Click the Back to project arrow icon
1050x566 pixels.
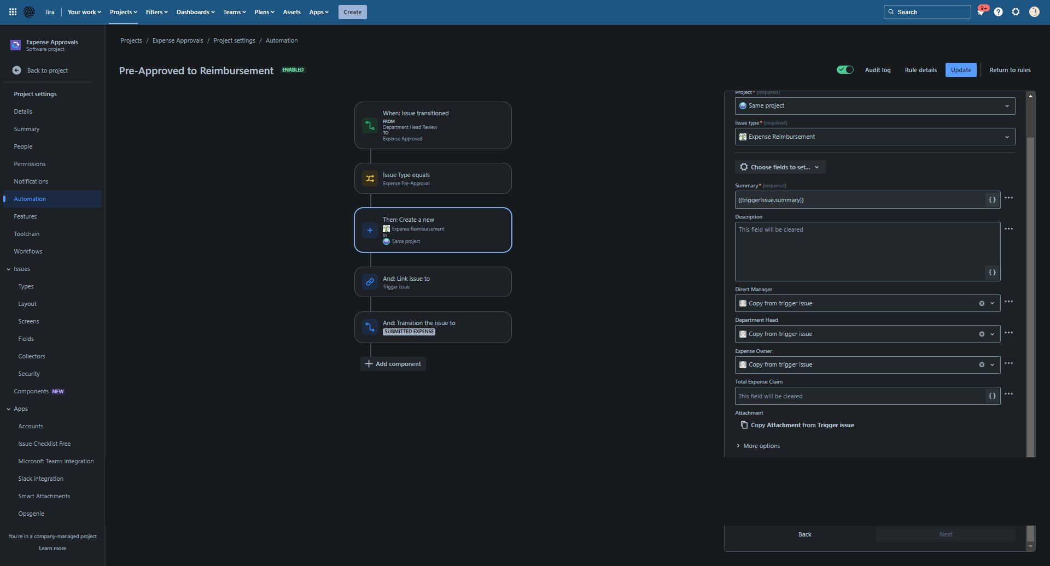[17, 70]
